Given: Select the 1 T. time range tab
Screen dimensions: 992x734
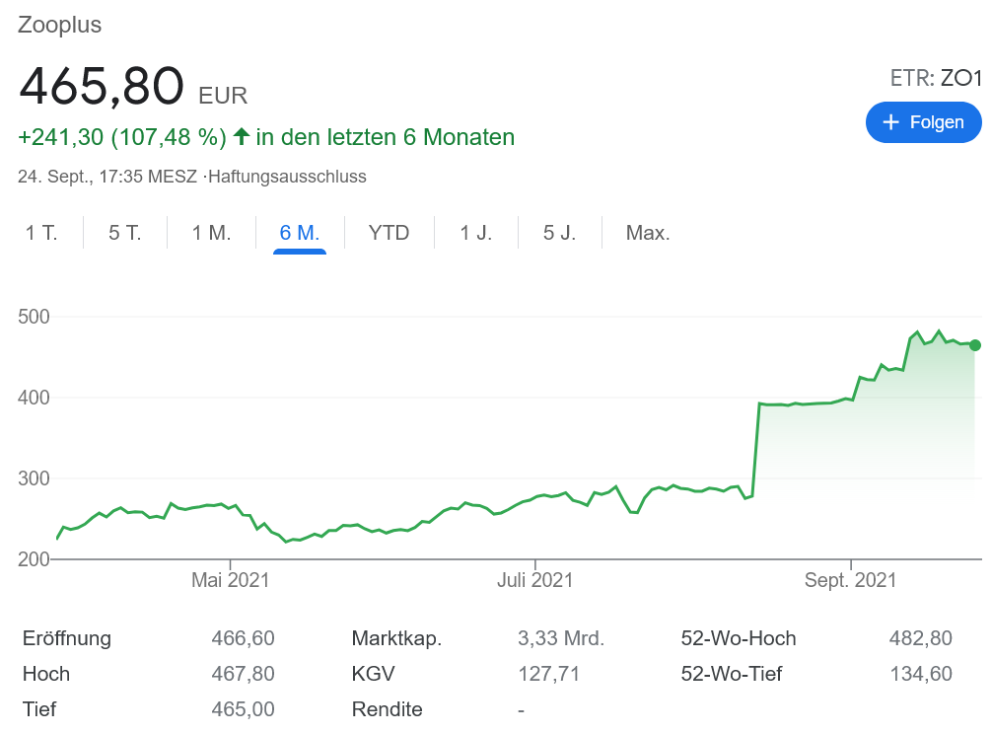Looking at the screenshot, I should pyautogui.click(x=41, y=234).
